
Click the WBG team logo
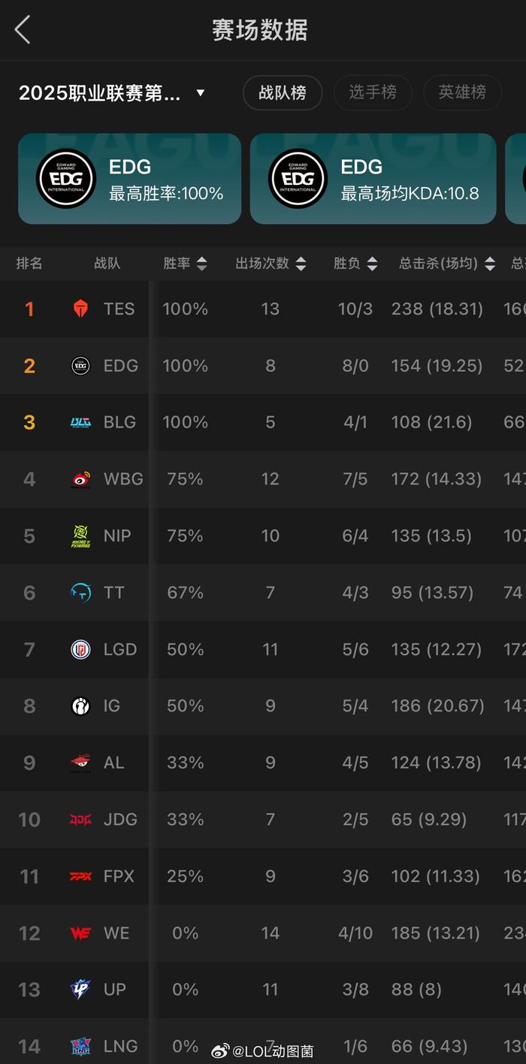click(x=80, y=479)
